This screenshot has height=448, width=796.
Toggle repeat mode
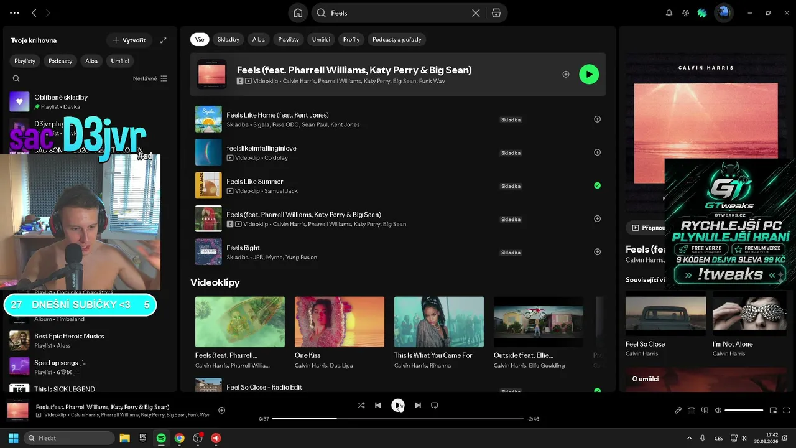click(435, 405)
